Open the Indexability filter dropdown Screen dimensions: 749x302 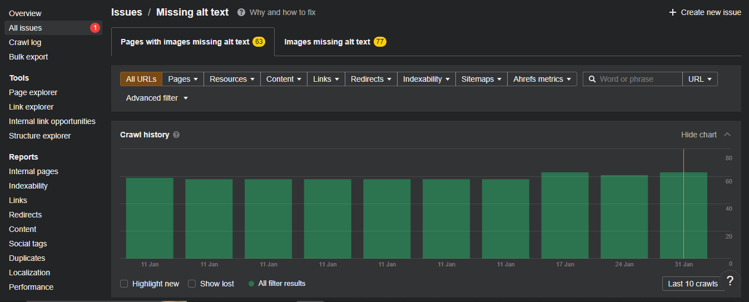coord(426,79)
